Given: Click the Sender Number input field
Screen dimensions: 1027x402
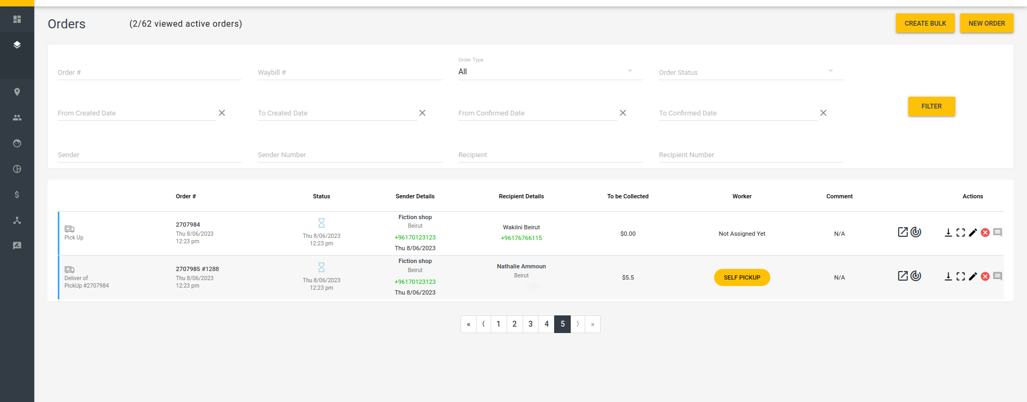Looking at the screenshot, I should coord(349,155).
